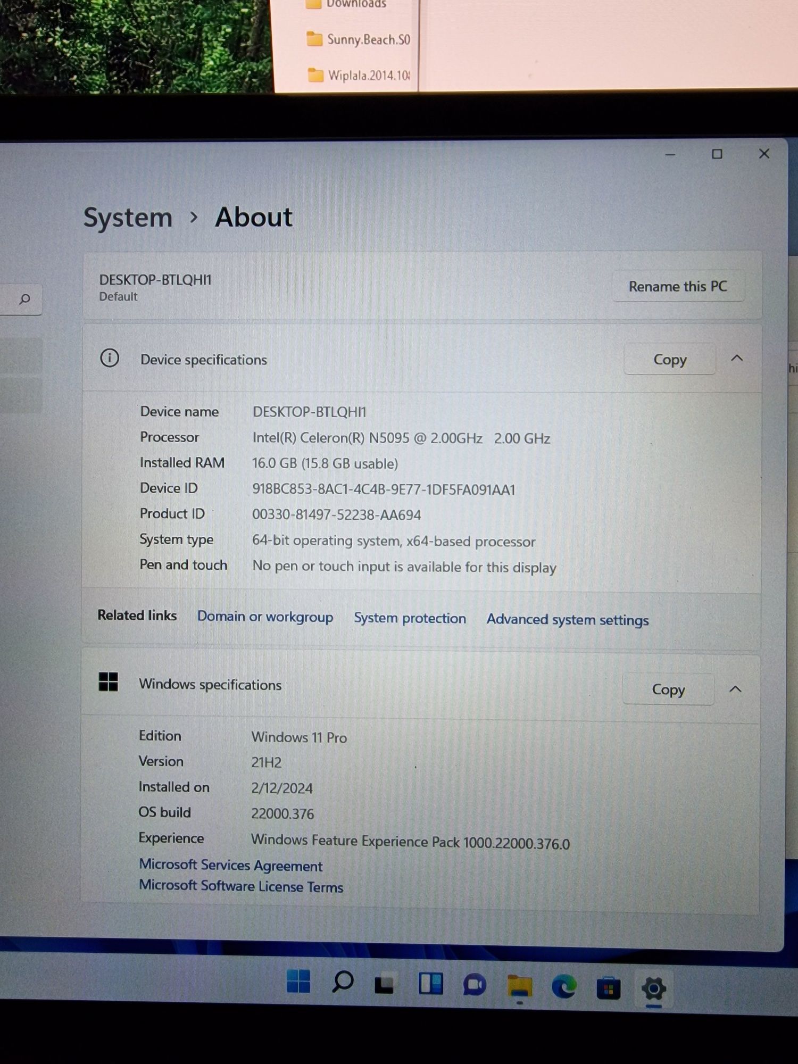Minimize the Settings window

click(x=670, y=154)
